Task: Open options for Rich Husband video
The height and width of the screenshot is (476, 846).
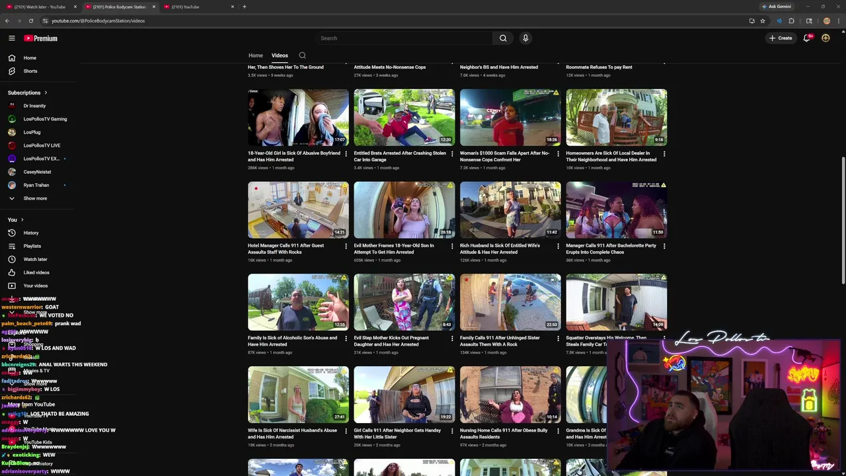Action: click(x=558, y=246)
